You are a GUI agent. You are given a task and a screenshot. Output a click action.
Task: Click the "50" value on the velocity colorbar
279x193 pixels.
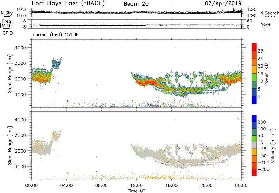(x=260, y=136)
